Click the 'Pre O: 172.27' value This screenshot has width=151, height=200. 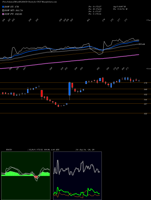[95, 7]
